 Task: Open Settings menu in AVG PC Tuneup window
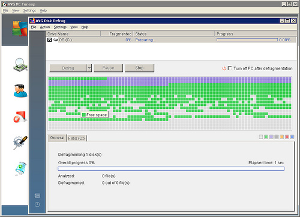29,11
